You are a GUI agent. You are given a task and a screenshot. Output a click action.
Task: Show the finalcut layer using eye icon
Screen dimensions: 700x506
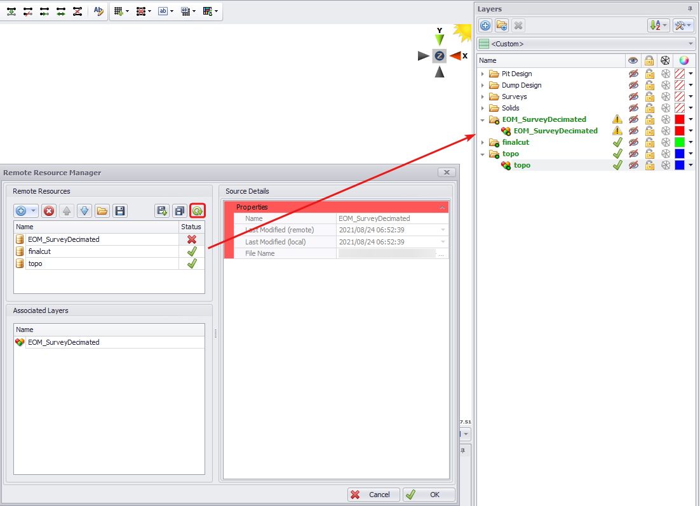tap(633, 142)
